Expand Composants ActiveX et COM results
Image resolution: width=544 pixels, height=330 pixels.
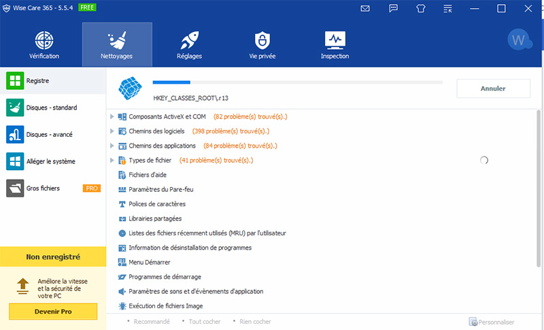112,116
